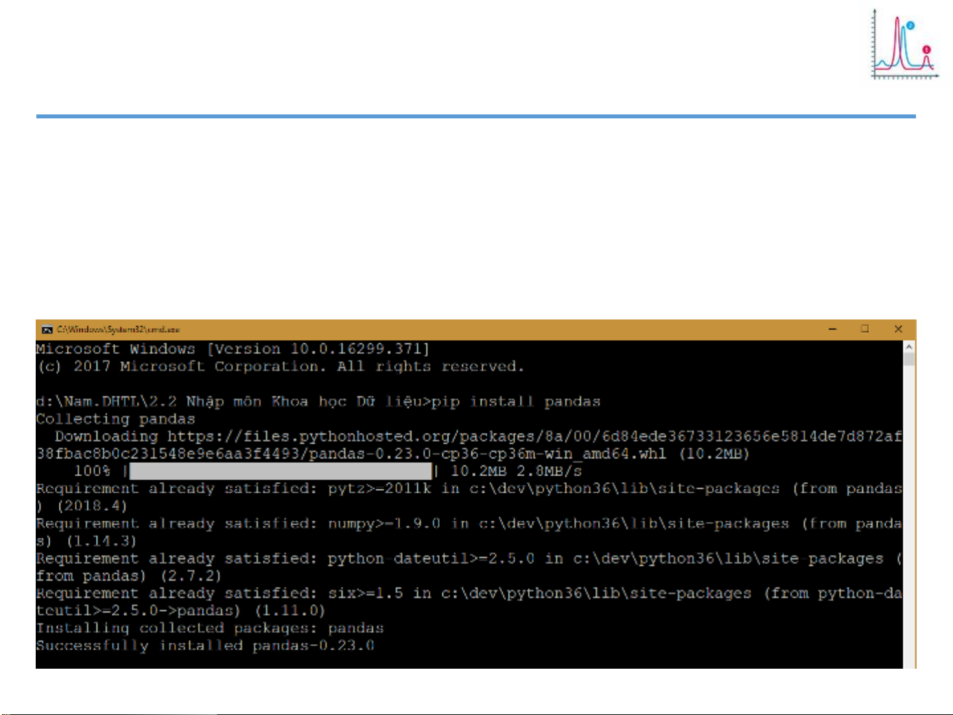Image resolution: width=953 pixels, height=715 pixels.
Task: Click the 'python-dateutil>=2.5.0' requirement line
Action: 469,567
